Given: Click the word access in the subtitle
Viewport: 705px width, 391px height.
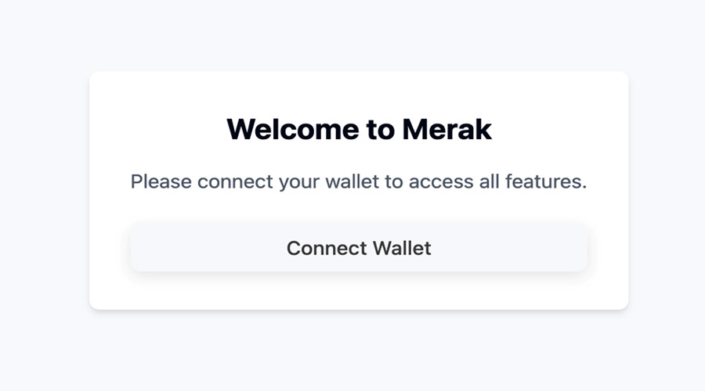Looking at the screenshot, I should (440, 182).
